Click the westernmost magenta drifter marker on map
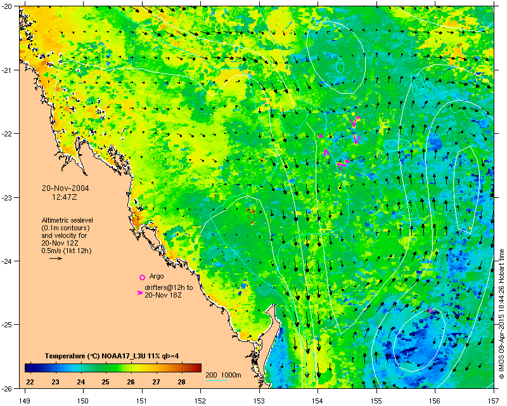507x406 pixels. click(x=321, y=136)
